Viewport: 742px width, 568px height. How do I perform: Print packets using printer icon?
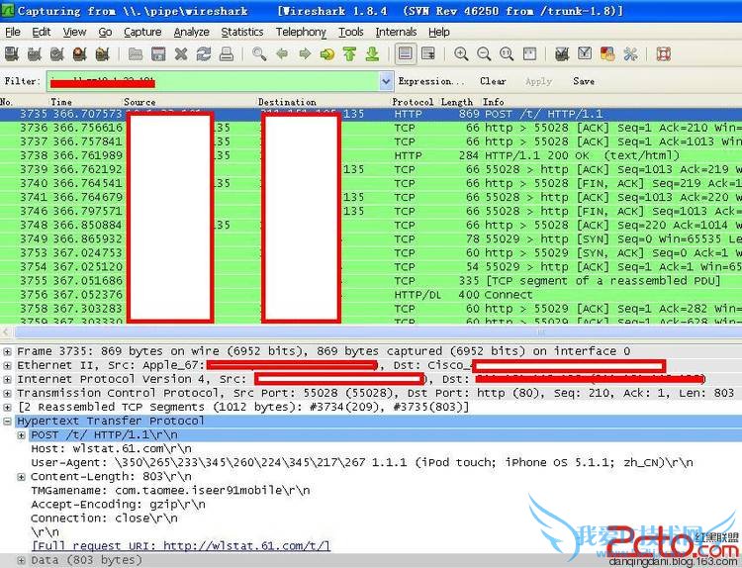pos(227,54)
